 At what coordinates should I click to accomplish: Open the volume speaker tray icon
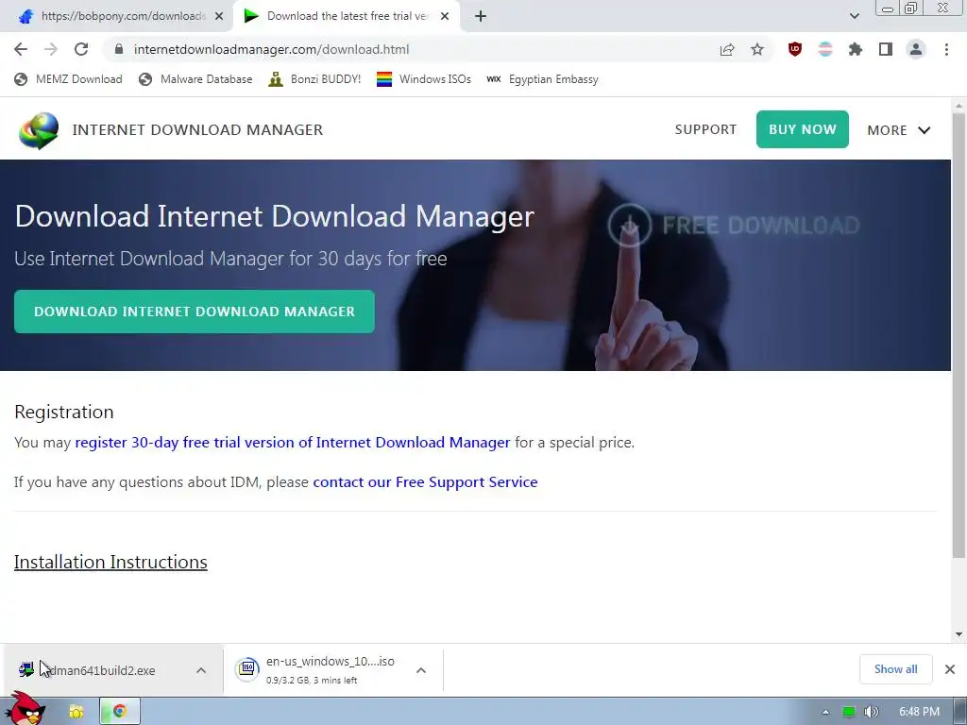pyautogui.click(x=871, y=712)
